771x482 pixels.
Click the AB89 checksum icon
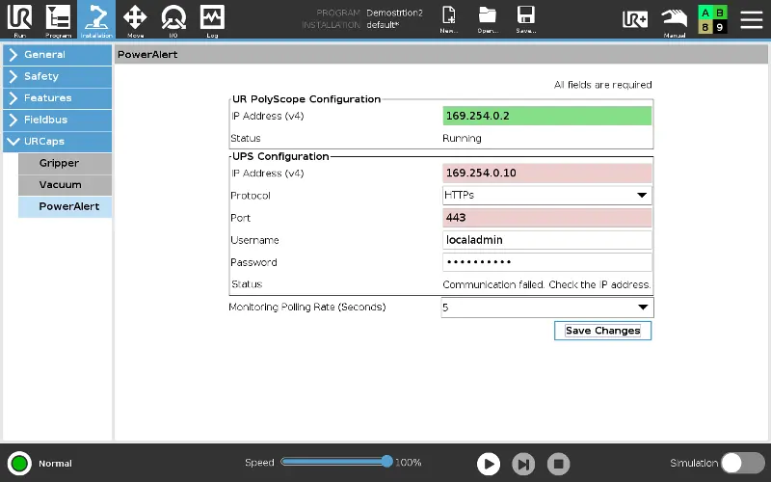tap(712, 19)
